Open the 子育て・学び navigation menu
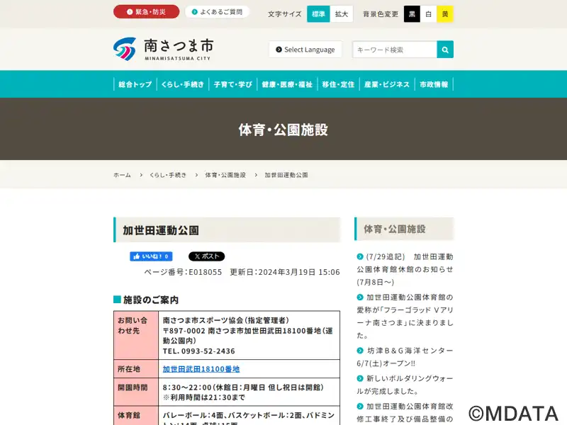 point(233,84)
